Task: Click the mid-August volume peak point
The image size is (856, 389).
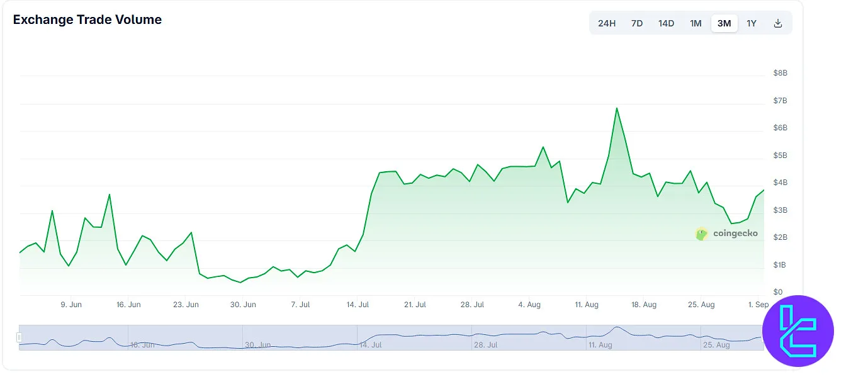Action: point(617,108)
